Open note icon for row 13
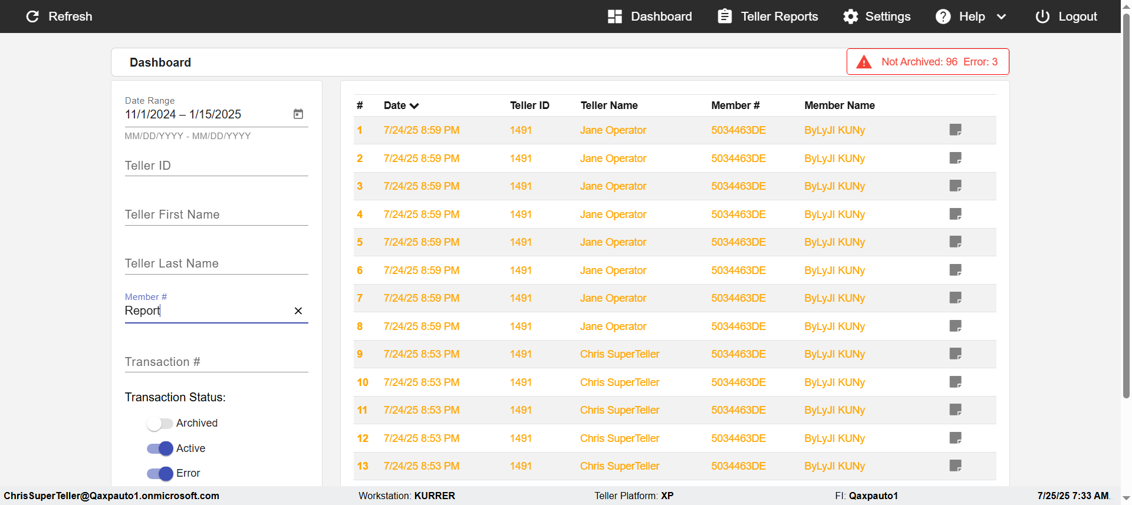Viewport: 1132px width, 505px height. pos(956,466)
